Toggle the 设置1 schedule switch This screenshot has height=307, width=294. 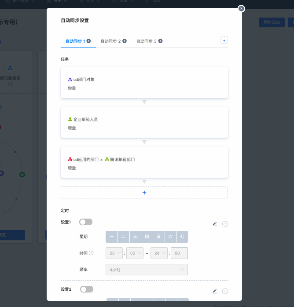(x=86, y=222)
